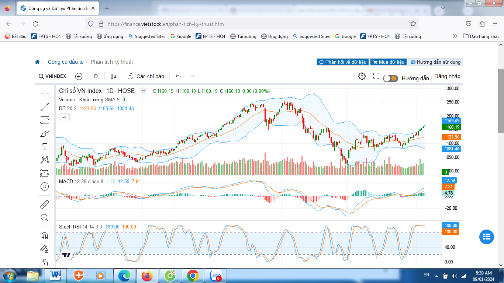504x283 pixels.
Task: Click the 1123.56 orange price label
Action: pyautogui.click(x=451, y=137)
